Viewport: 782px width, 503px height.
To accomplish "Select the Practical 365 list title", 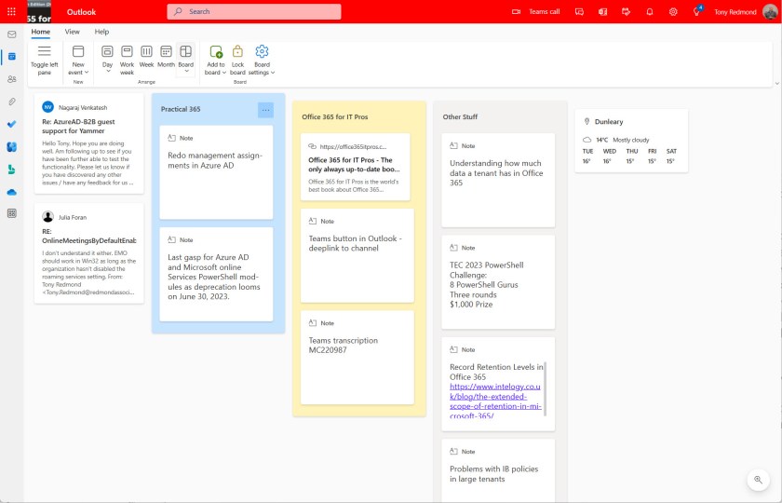I will 181,109.
